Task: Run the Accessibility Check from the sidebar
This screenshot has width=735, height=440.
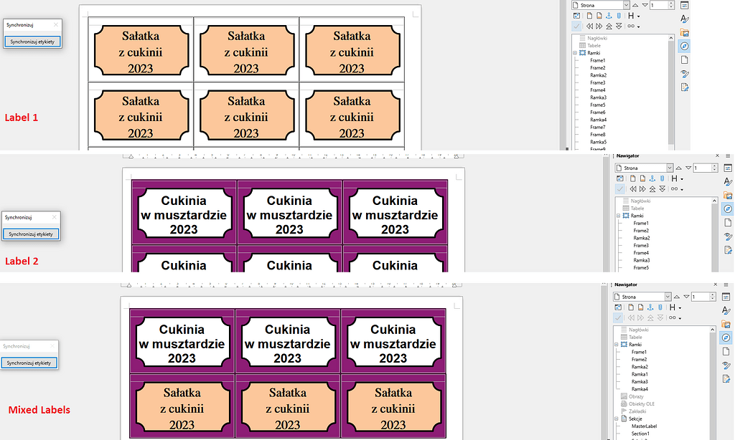Action: tap(685, 86)
